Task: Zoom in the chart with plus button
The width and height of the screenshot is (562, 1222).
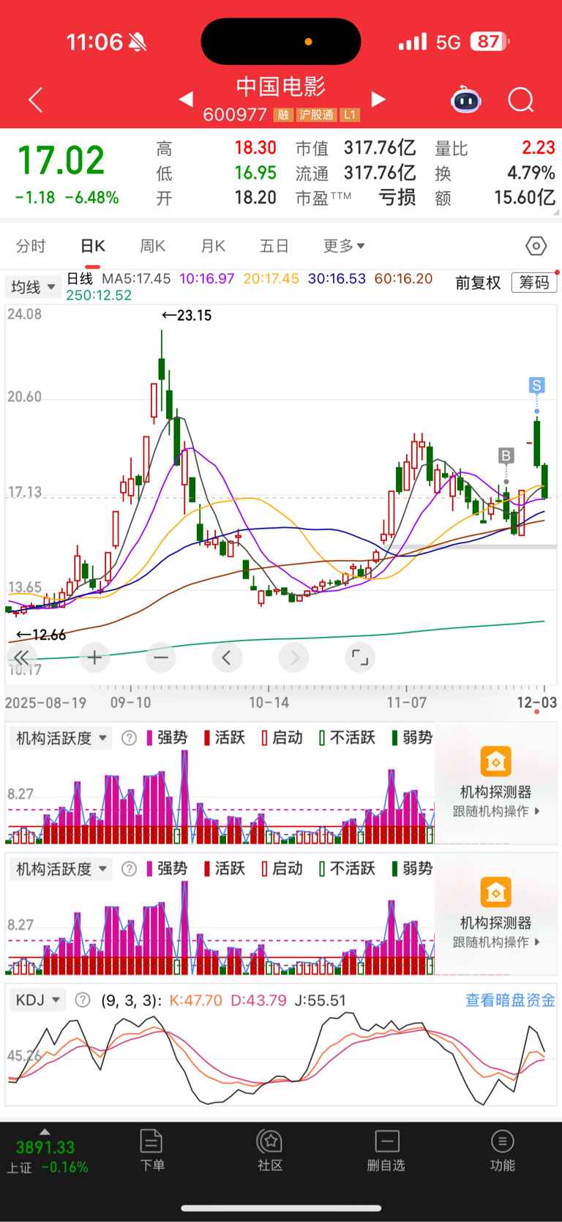Action: [94, 657]
